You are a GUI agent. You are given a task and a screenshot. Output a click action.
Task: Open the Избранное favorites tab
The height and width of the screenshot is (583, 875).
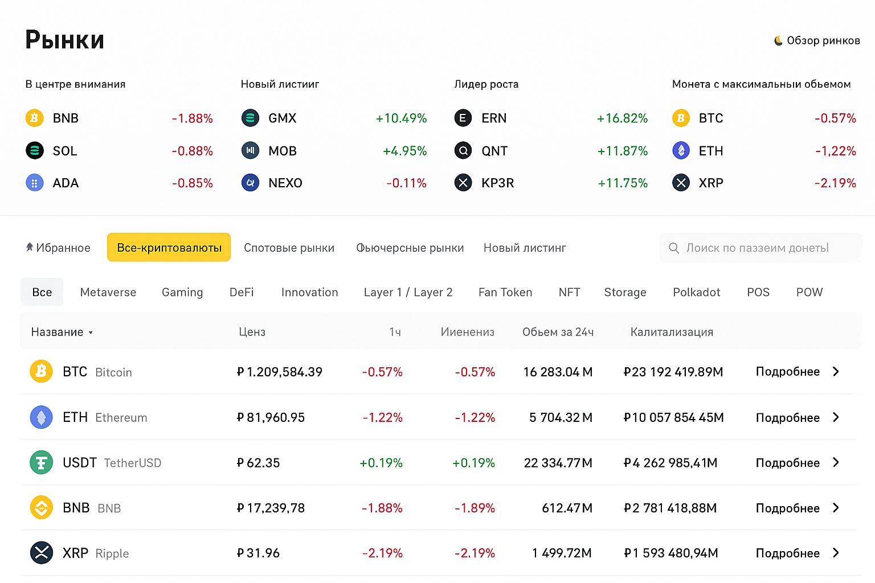click(x=58, y=248)
